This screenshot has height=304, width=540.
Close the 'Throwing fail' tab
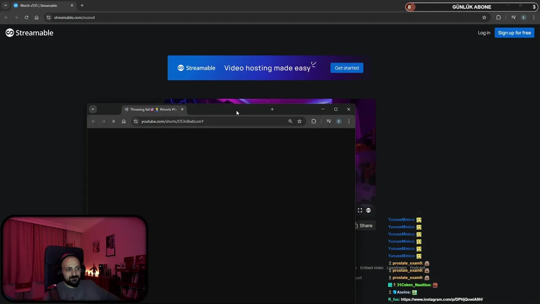(x=182, y=109)
